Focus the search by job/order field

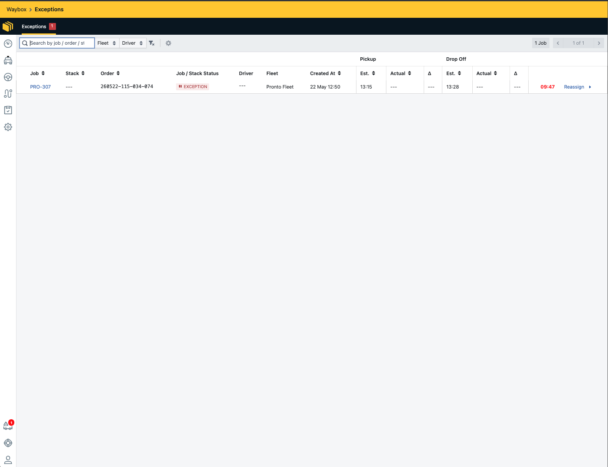coord(57,43)
